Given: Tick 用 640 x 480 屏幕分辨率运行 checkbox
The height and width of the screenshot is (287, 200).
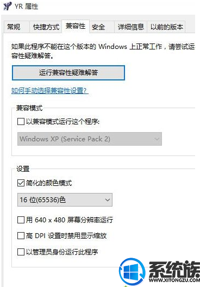Looking at the screenshot, I should pos(21,220).
